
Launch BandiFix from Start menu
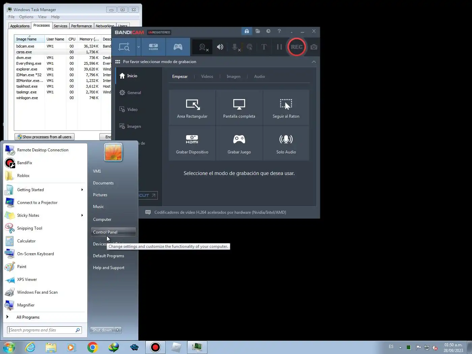tap(45, 163)
